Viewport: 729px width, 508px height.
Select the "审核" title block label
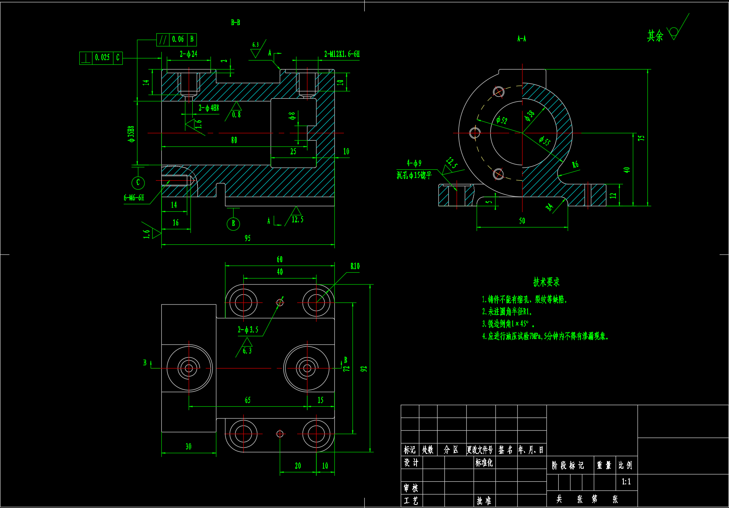tap(411, 488)
